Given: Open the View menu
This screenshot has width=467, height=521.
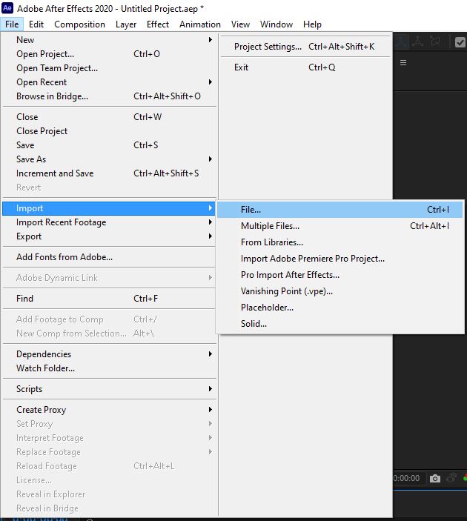Looking at the screenshot, I should coord(240,24).
